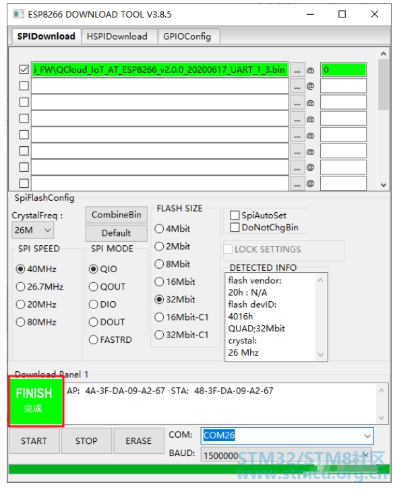
Task: Open the CrystalFreq 26M dropdown
Action: [x=32, y=230]
